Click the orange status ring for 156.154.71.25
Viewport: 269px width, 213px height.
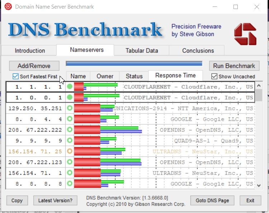(70, 151)
